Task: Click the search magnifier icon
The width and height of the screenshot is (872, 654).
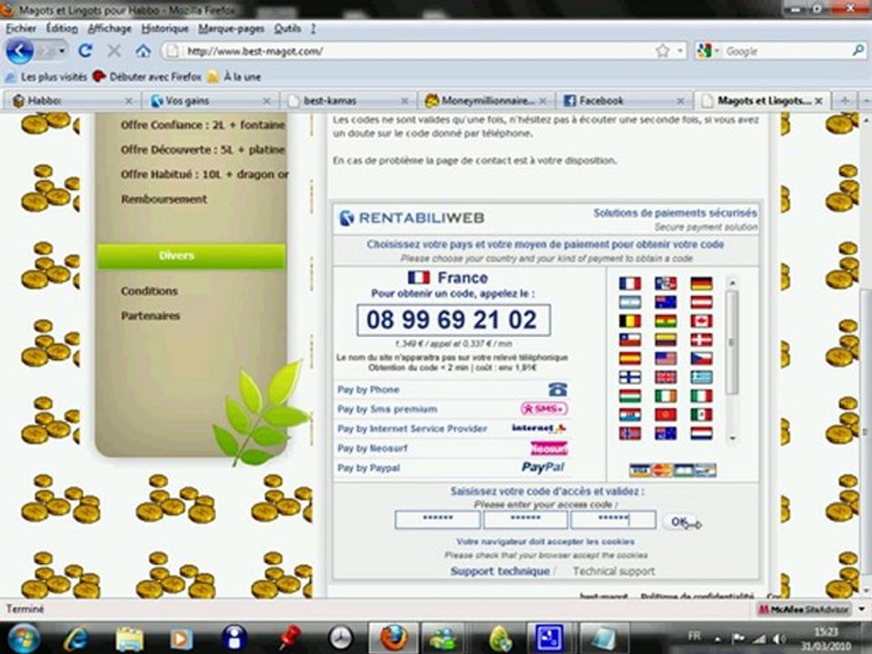Action: (857, 51)
